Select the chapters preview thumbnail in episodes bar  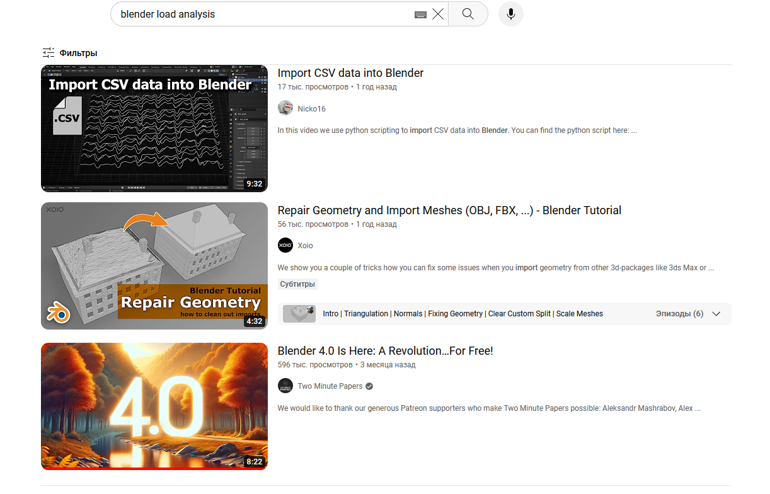pyautogui.click(x=299, y=314)
